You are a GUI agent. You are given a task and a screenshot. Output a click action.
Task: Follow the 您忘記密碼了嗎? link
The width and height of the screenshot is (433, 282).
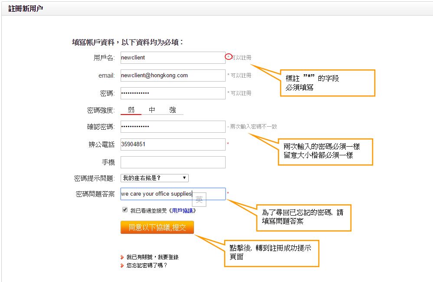click(147, 266)
